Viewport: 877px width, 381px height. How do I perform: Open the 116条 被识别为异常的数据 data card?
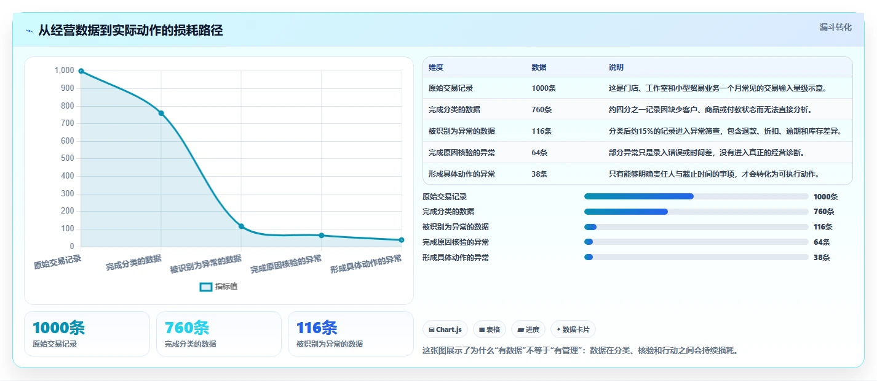click(351, 334)
